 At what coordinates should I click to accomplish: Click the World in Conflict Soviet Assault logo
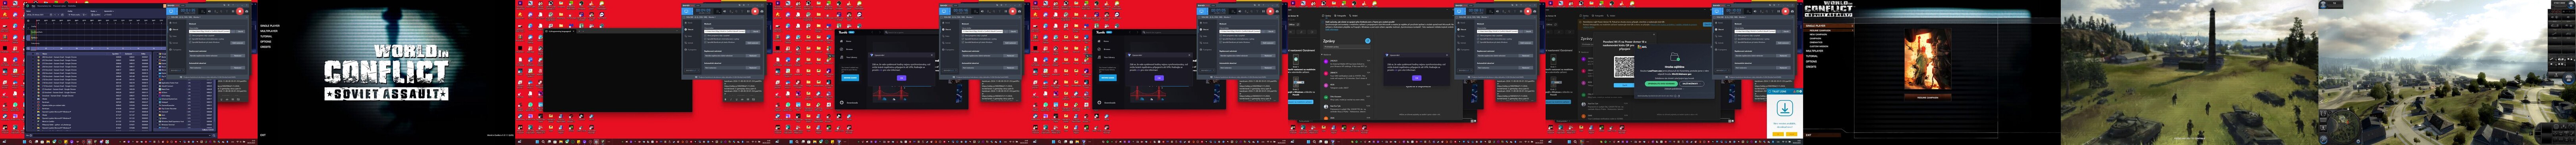[386, 72]
